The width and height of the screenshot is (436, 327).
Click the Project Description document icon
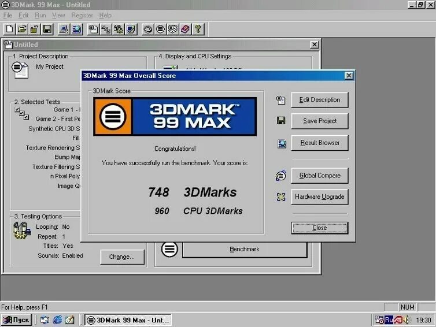tap(20, 70)
